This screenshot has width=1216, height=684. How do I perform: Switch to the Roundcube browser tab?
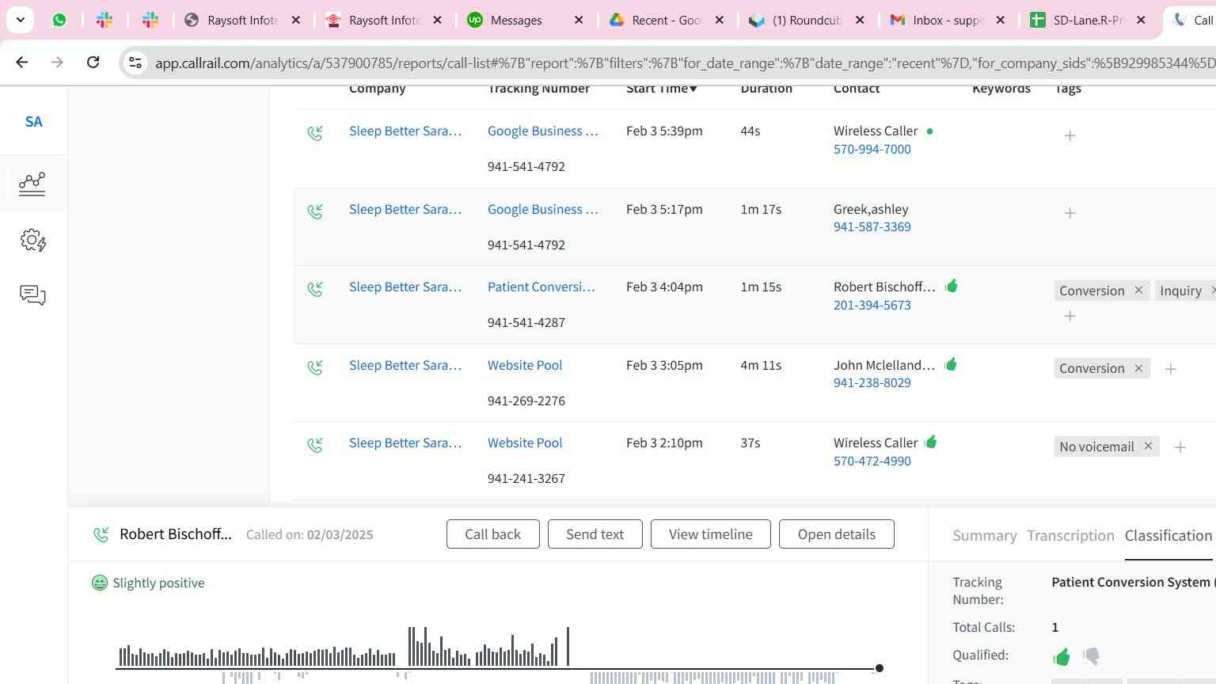(806, 21)
